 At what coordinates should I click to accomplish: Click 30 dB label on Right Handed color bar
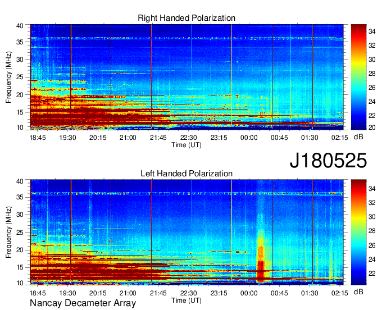372,60
